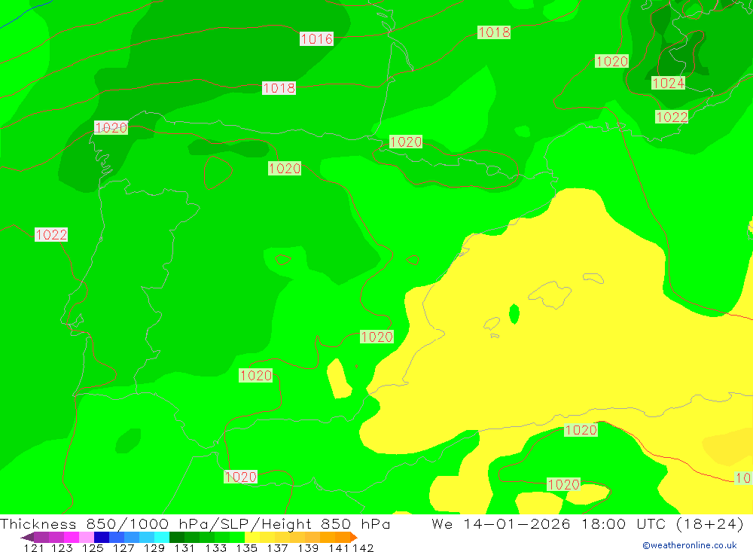Pick the dark blue legend swatch
This screenshot has height=552, width=753.
point(102,537)
